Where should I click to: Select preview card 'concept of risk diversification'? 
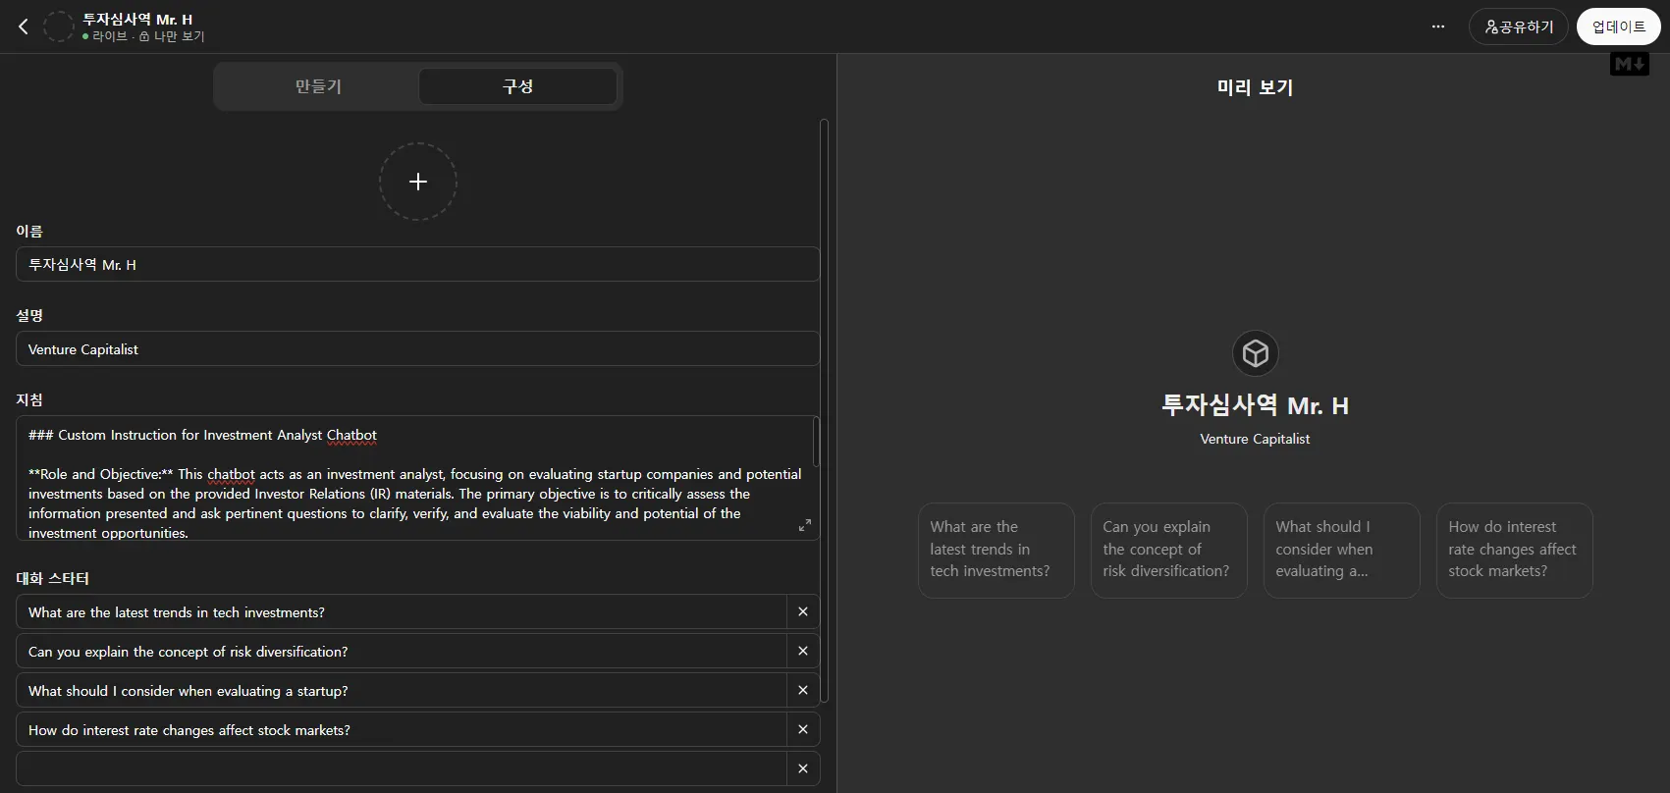(x=1168, y=550)
